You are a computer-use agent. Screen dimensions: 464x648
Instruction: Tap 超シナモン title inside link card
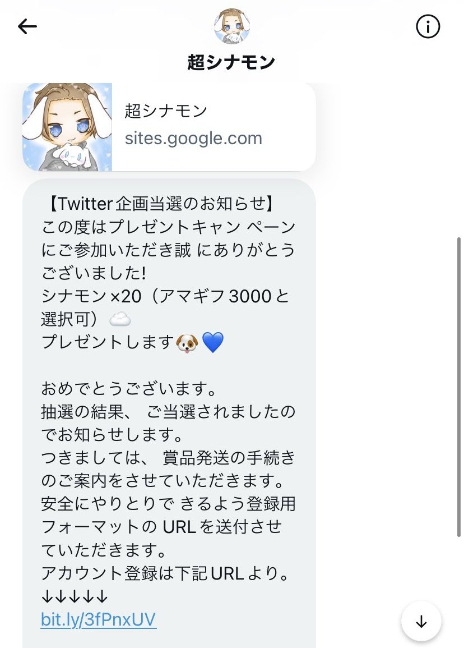(x=165, y=111)
